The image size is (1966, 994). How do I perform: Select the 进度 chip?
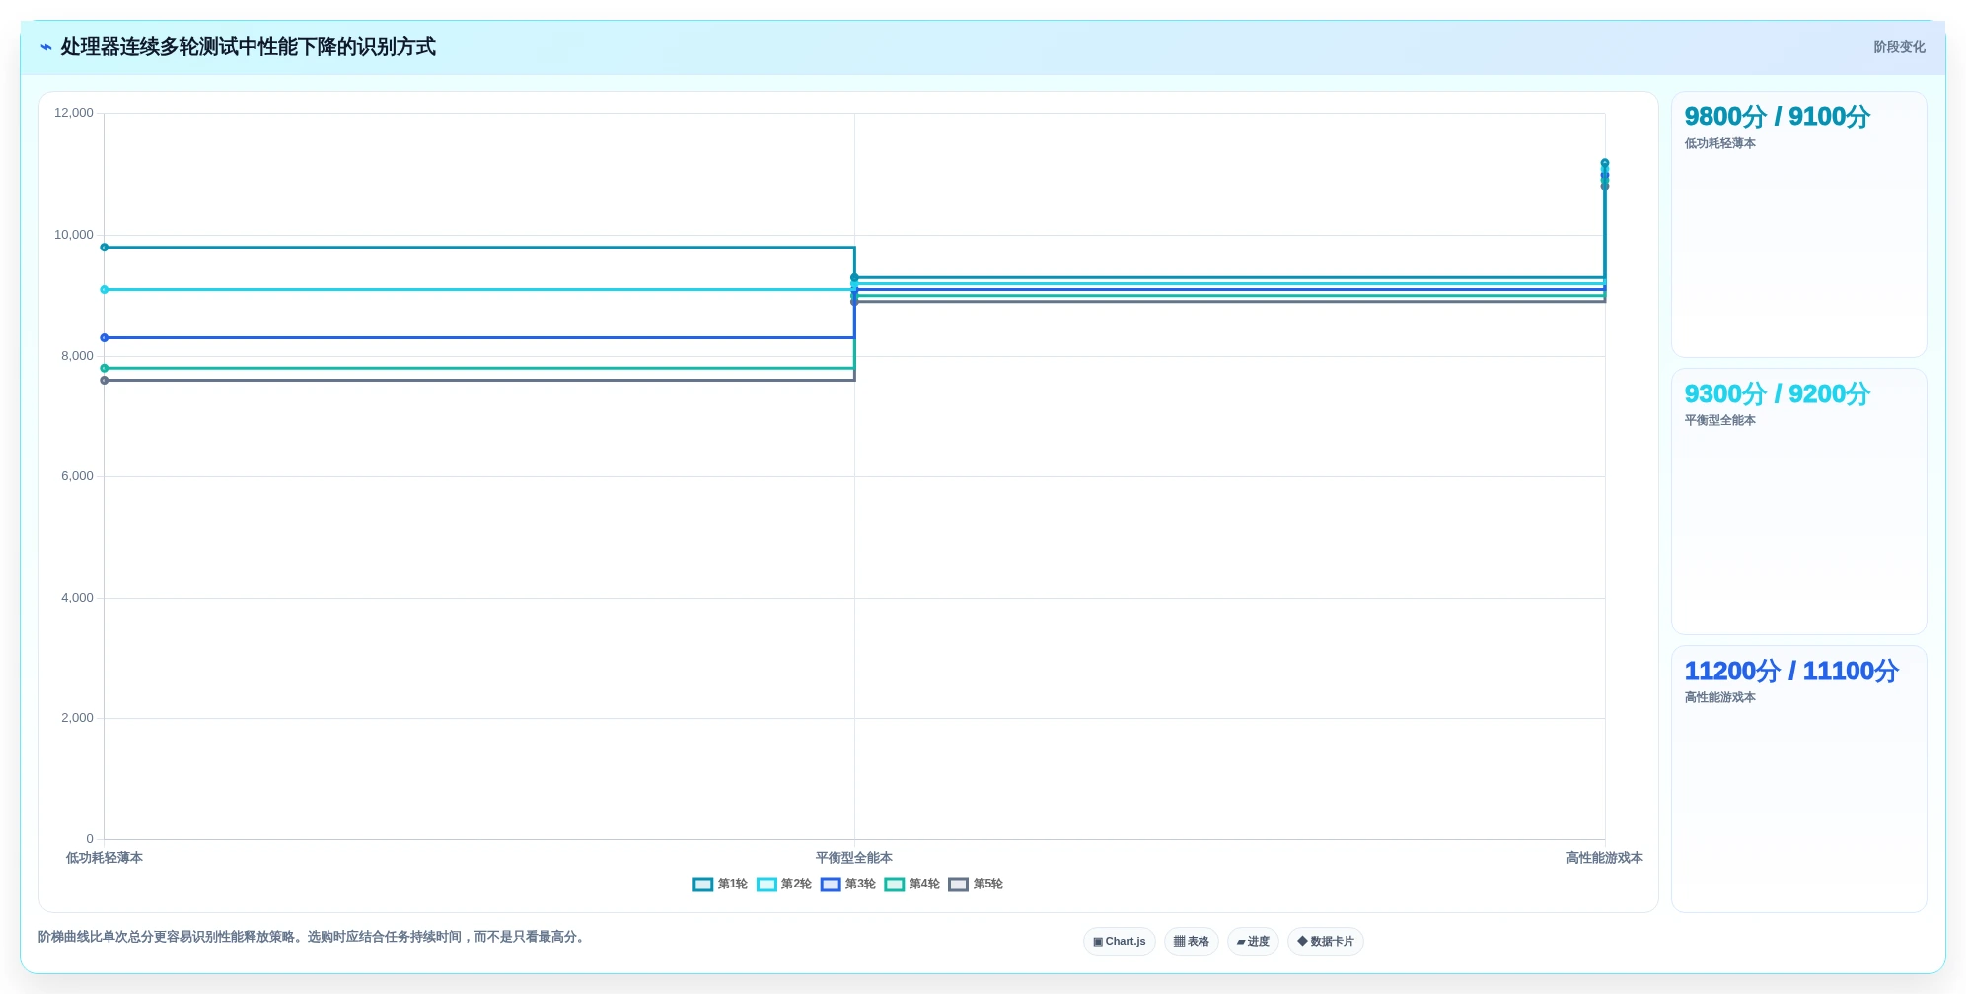pyautogui.click(x=1253, y=942)
